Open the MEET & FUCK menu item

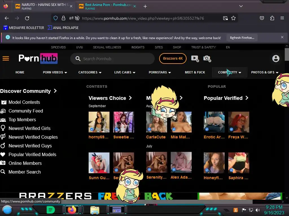(x=195, y=72)
